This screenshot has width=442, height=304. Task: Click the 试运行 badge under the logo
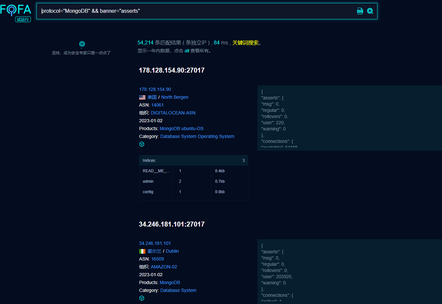(23, 20)
